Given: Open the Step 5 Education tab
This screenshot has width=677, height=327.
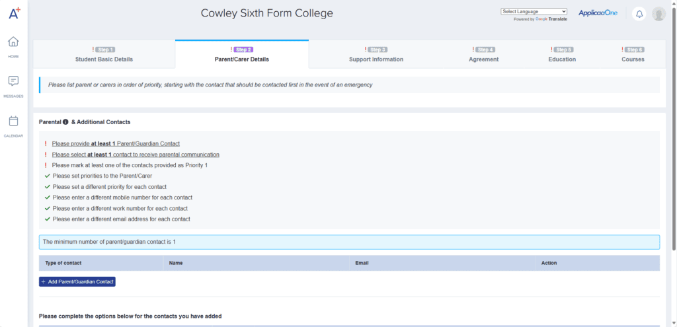Looking at the screenshot, I should (562, 54).
